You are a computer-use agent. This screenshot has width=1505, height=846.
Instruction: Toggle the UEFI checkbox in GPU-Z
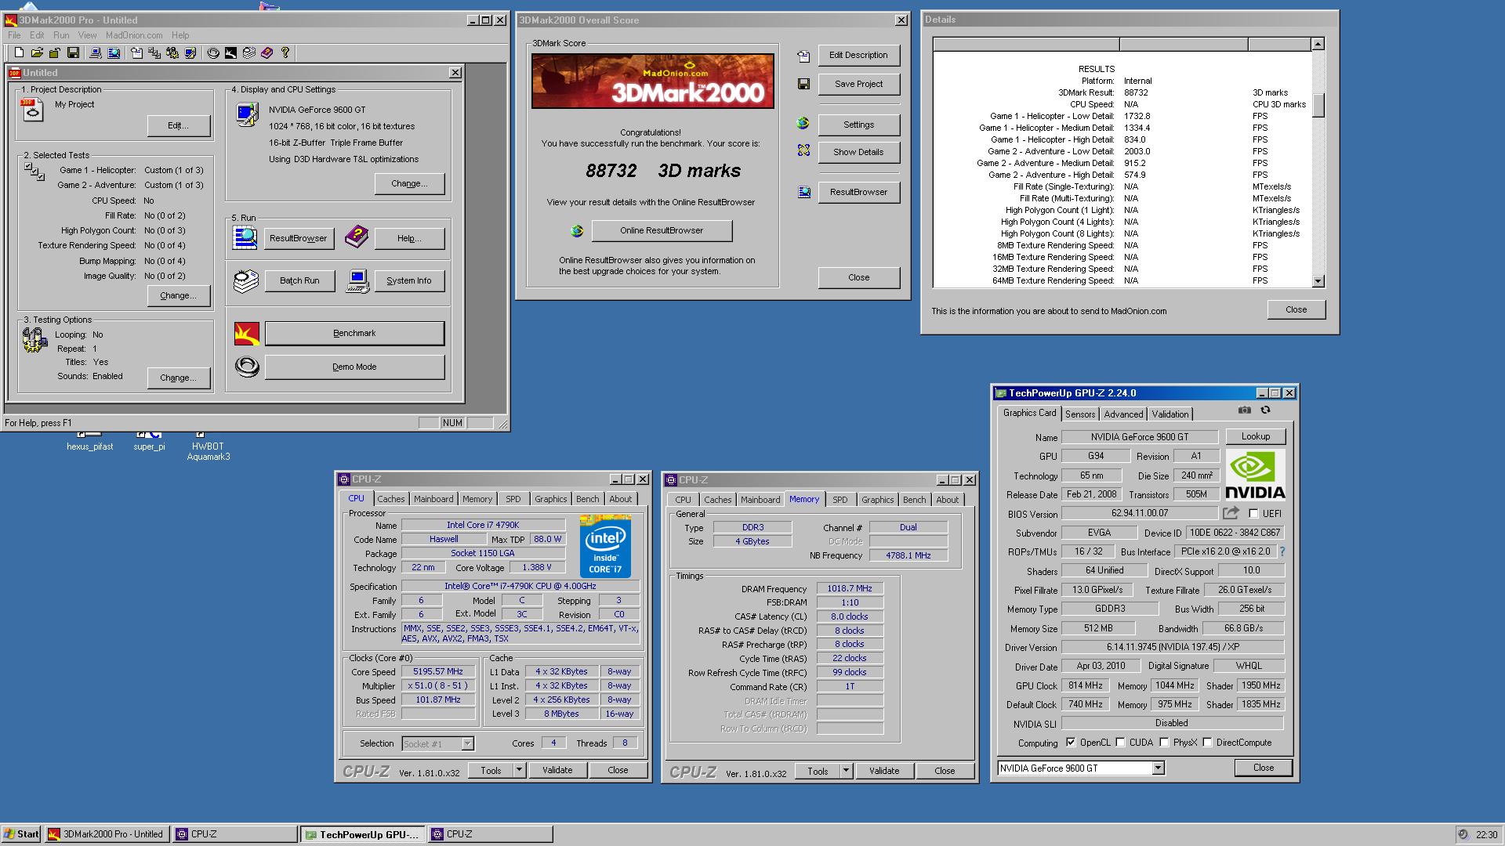click(1253, 514)
